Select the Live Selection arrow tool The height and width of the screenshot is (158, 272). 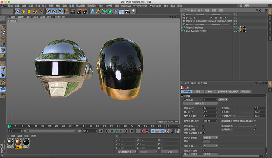pyautogui.click(x=17, y=11)
